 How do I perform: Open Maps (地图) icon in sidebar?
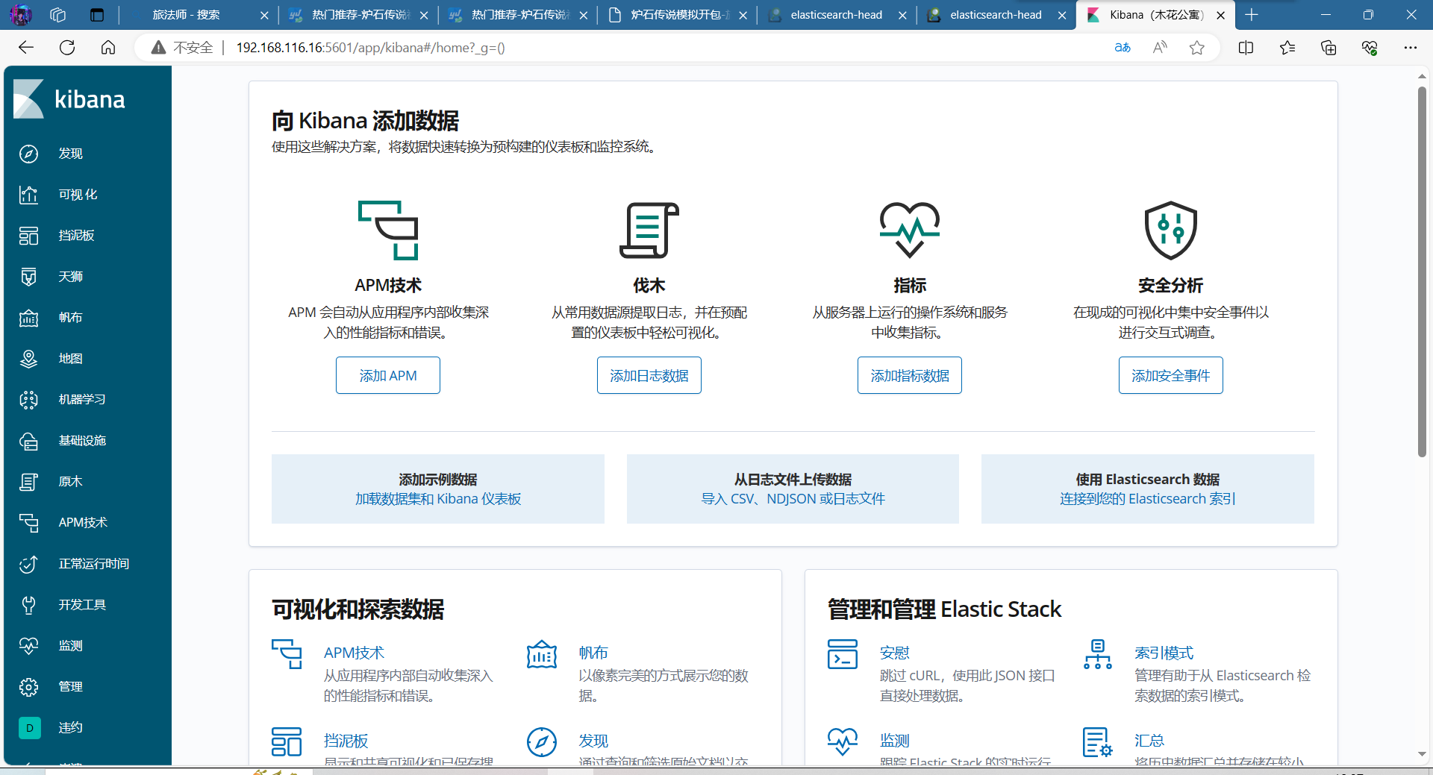[x=28, y=359]
